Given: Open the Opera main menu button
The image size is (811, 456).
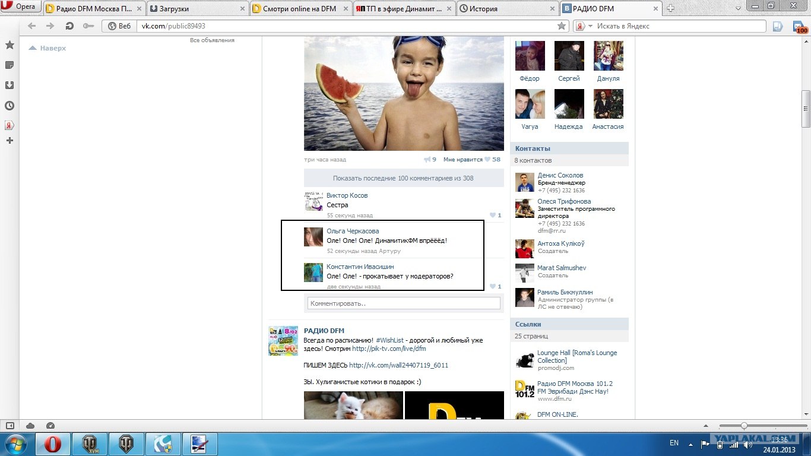Looking at the screenshot, I should [21, 7].
